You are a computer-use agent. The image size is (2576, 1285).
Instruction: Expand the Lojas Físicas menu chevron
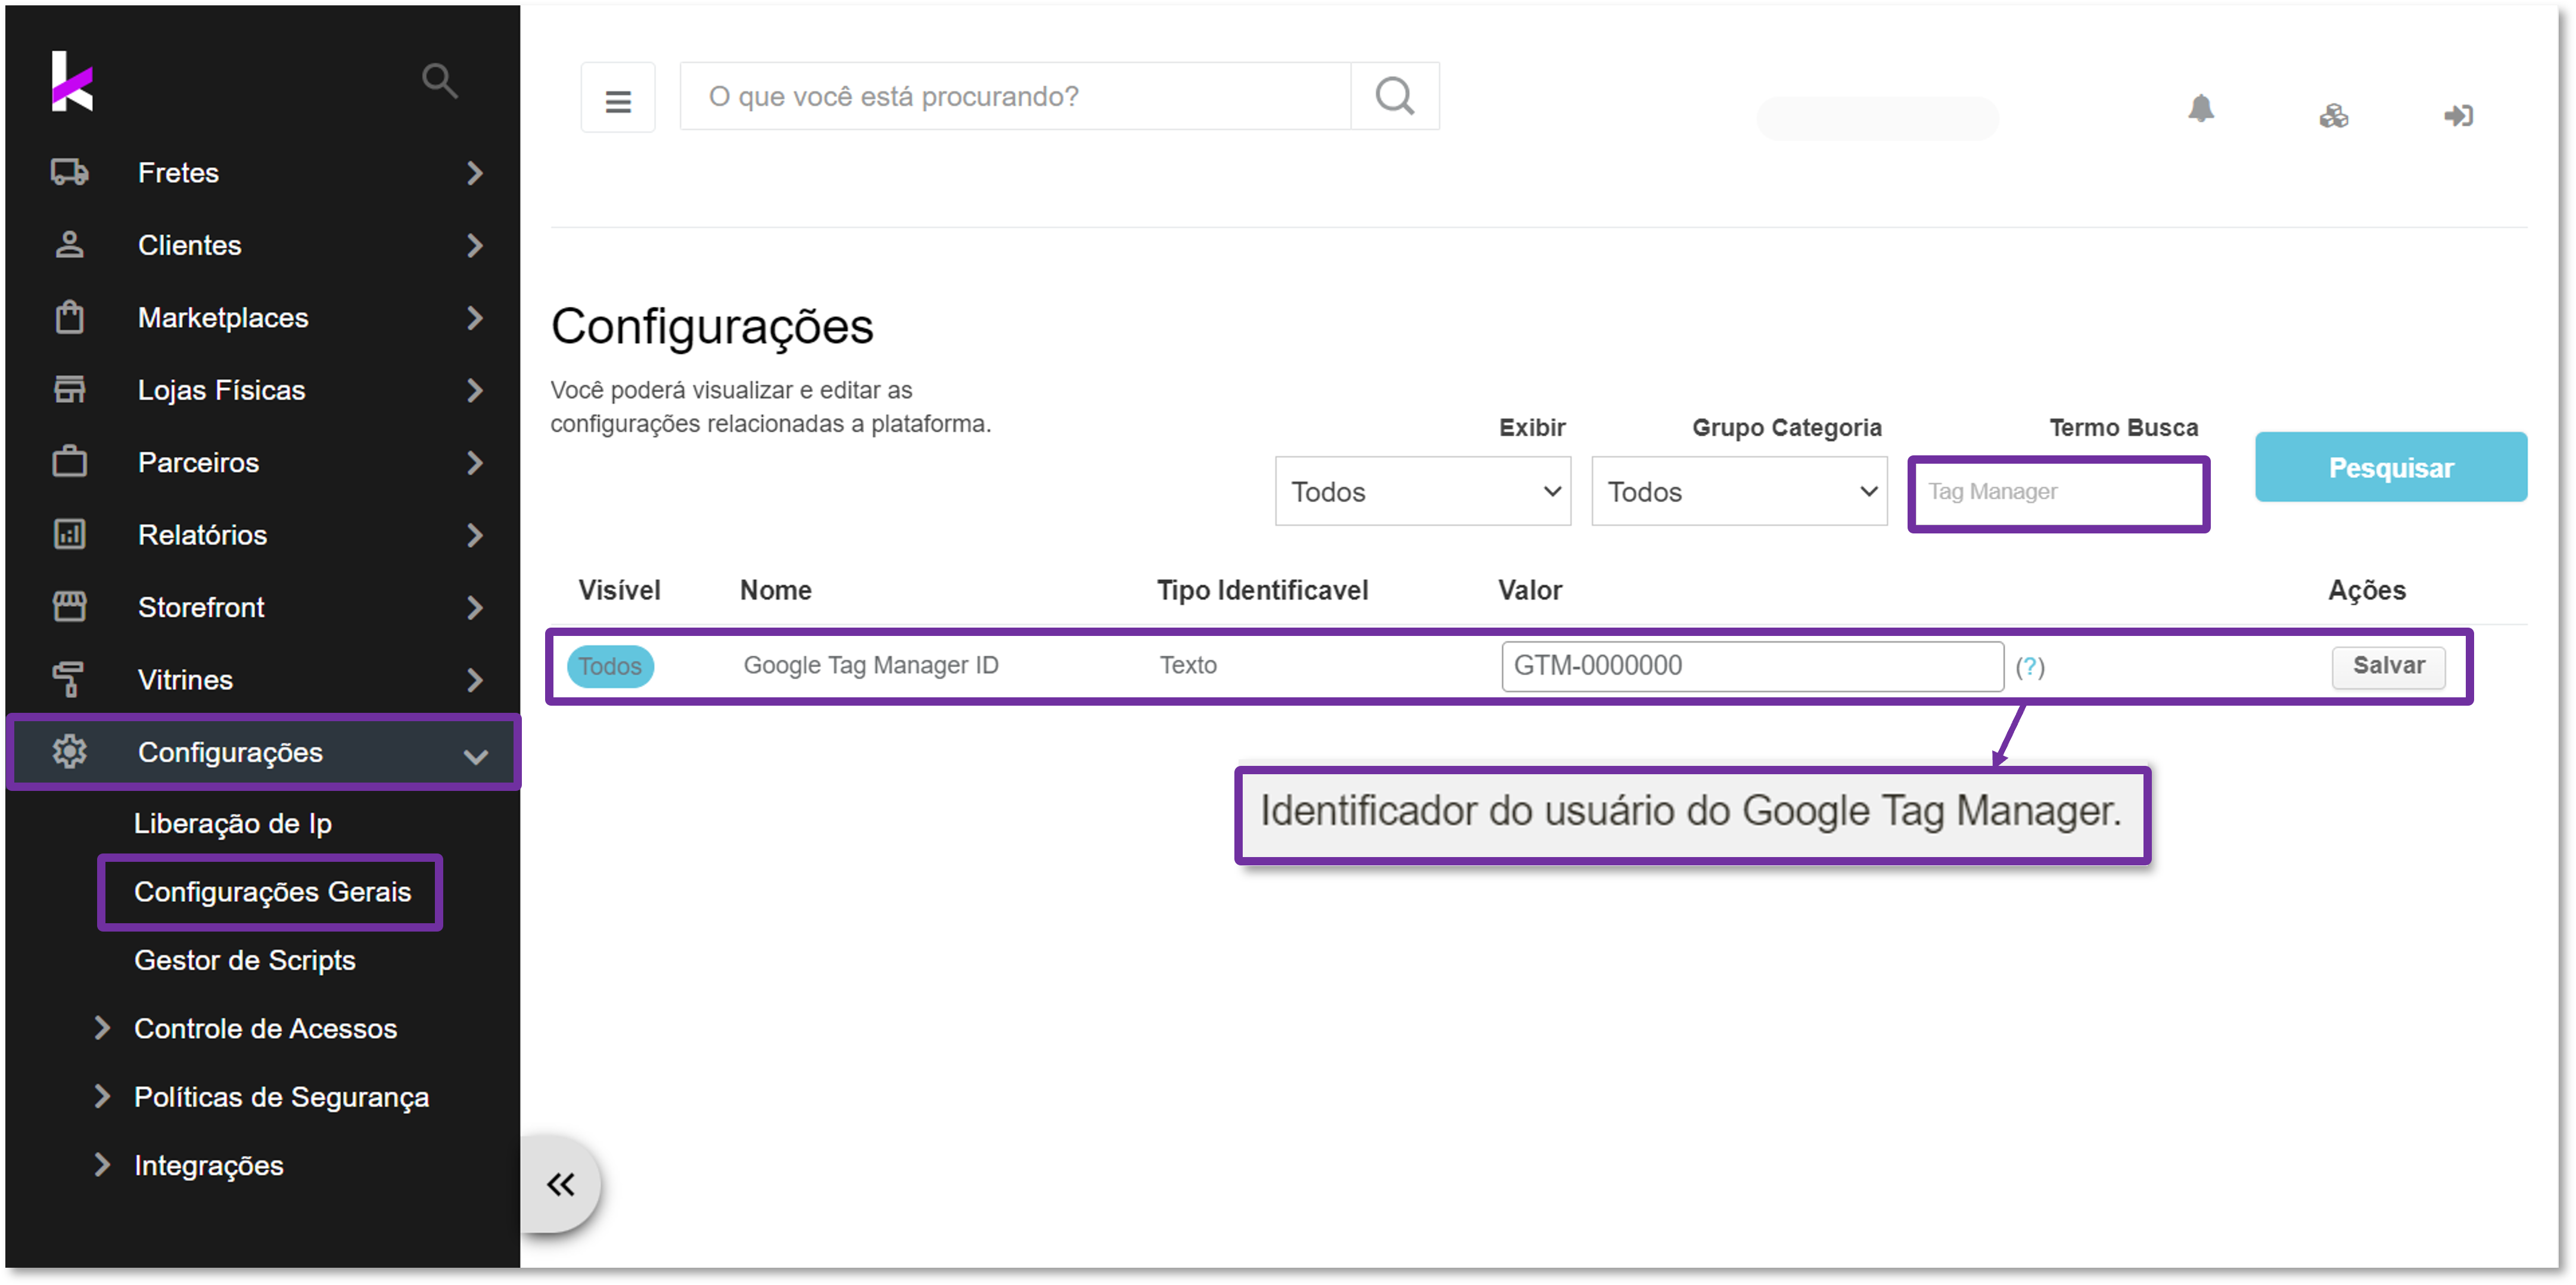(475, 390)
